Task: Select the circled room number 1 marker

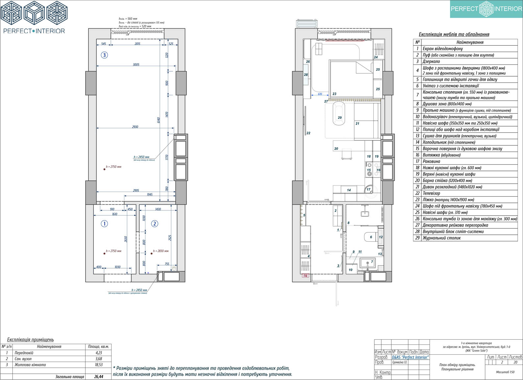Action: (x=104, y=224)
